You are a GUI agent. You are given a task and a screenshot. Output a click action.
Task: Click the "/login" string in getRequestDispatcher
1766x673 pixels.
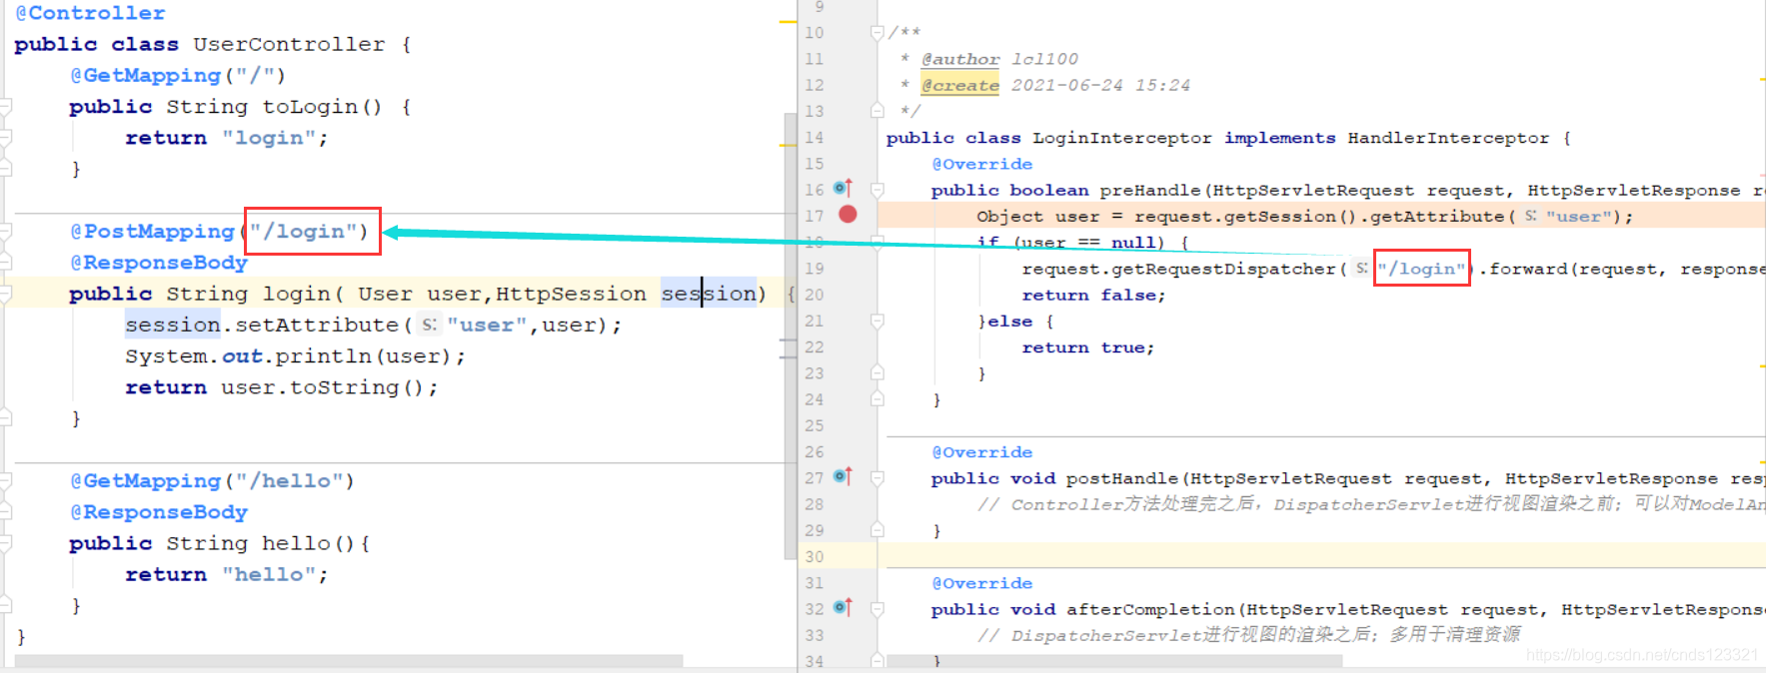[x=1421, y=269]
